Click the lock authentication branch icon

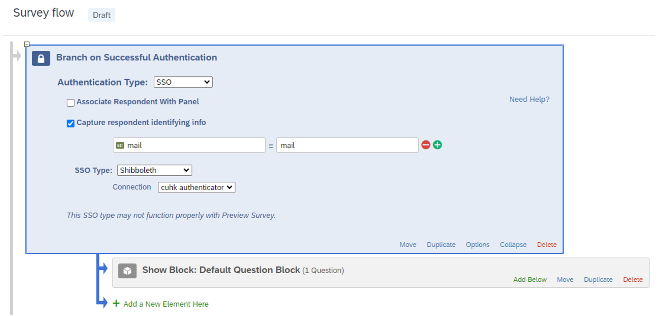[41, 58]
